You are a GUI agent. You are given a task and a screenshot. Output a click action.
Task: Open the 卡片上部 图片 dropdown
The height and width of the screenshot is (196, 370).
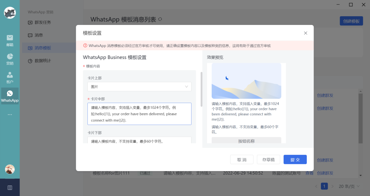[139, 87]
